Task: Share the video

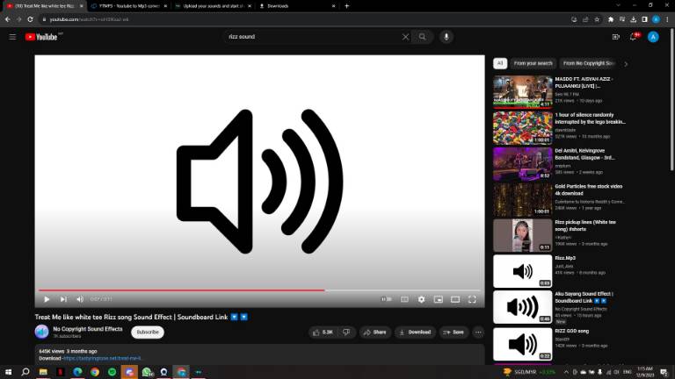Action: coord(375,333)
